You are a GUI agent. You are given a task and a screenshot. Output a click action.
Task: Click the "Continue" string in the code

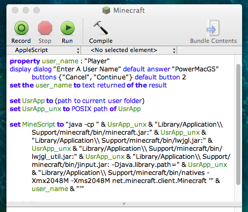coord(112,77)
